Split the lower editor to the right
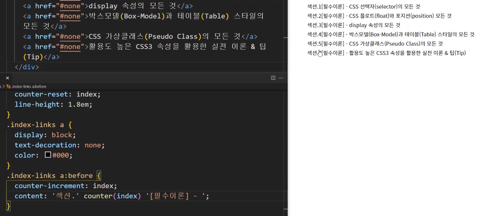 (x=273, y=78)
